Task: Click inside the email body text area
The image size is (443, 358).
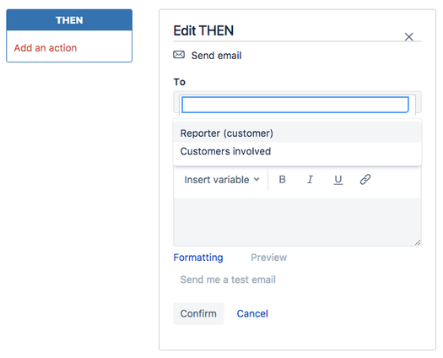Action: 297,221
